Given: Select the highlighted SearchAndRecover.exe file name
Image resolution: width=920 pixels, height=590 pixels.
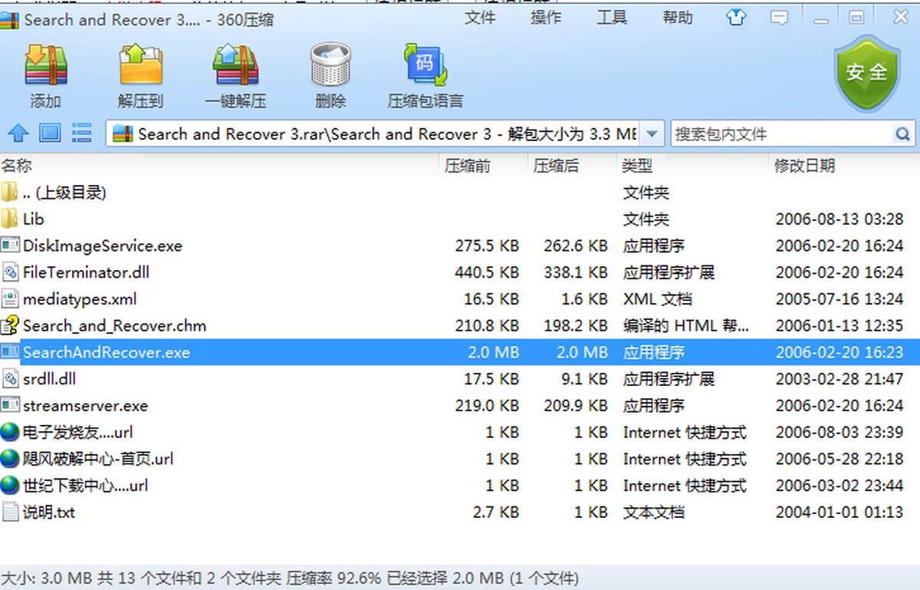Looking at the screenshot, I should point(107,353).
